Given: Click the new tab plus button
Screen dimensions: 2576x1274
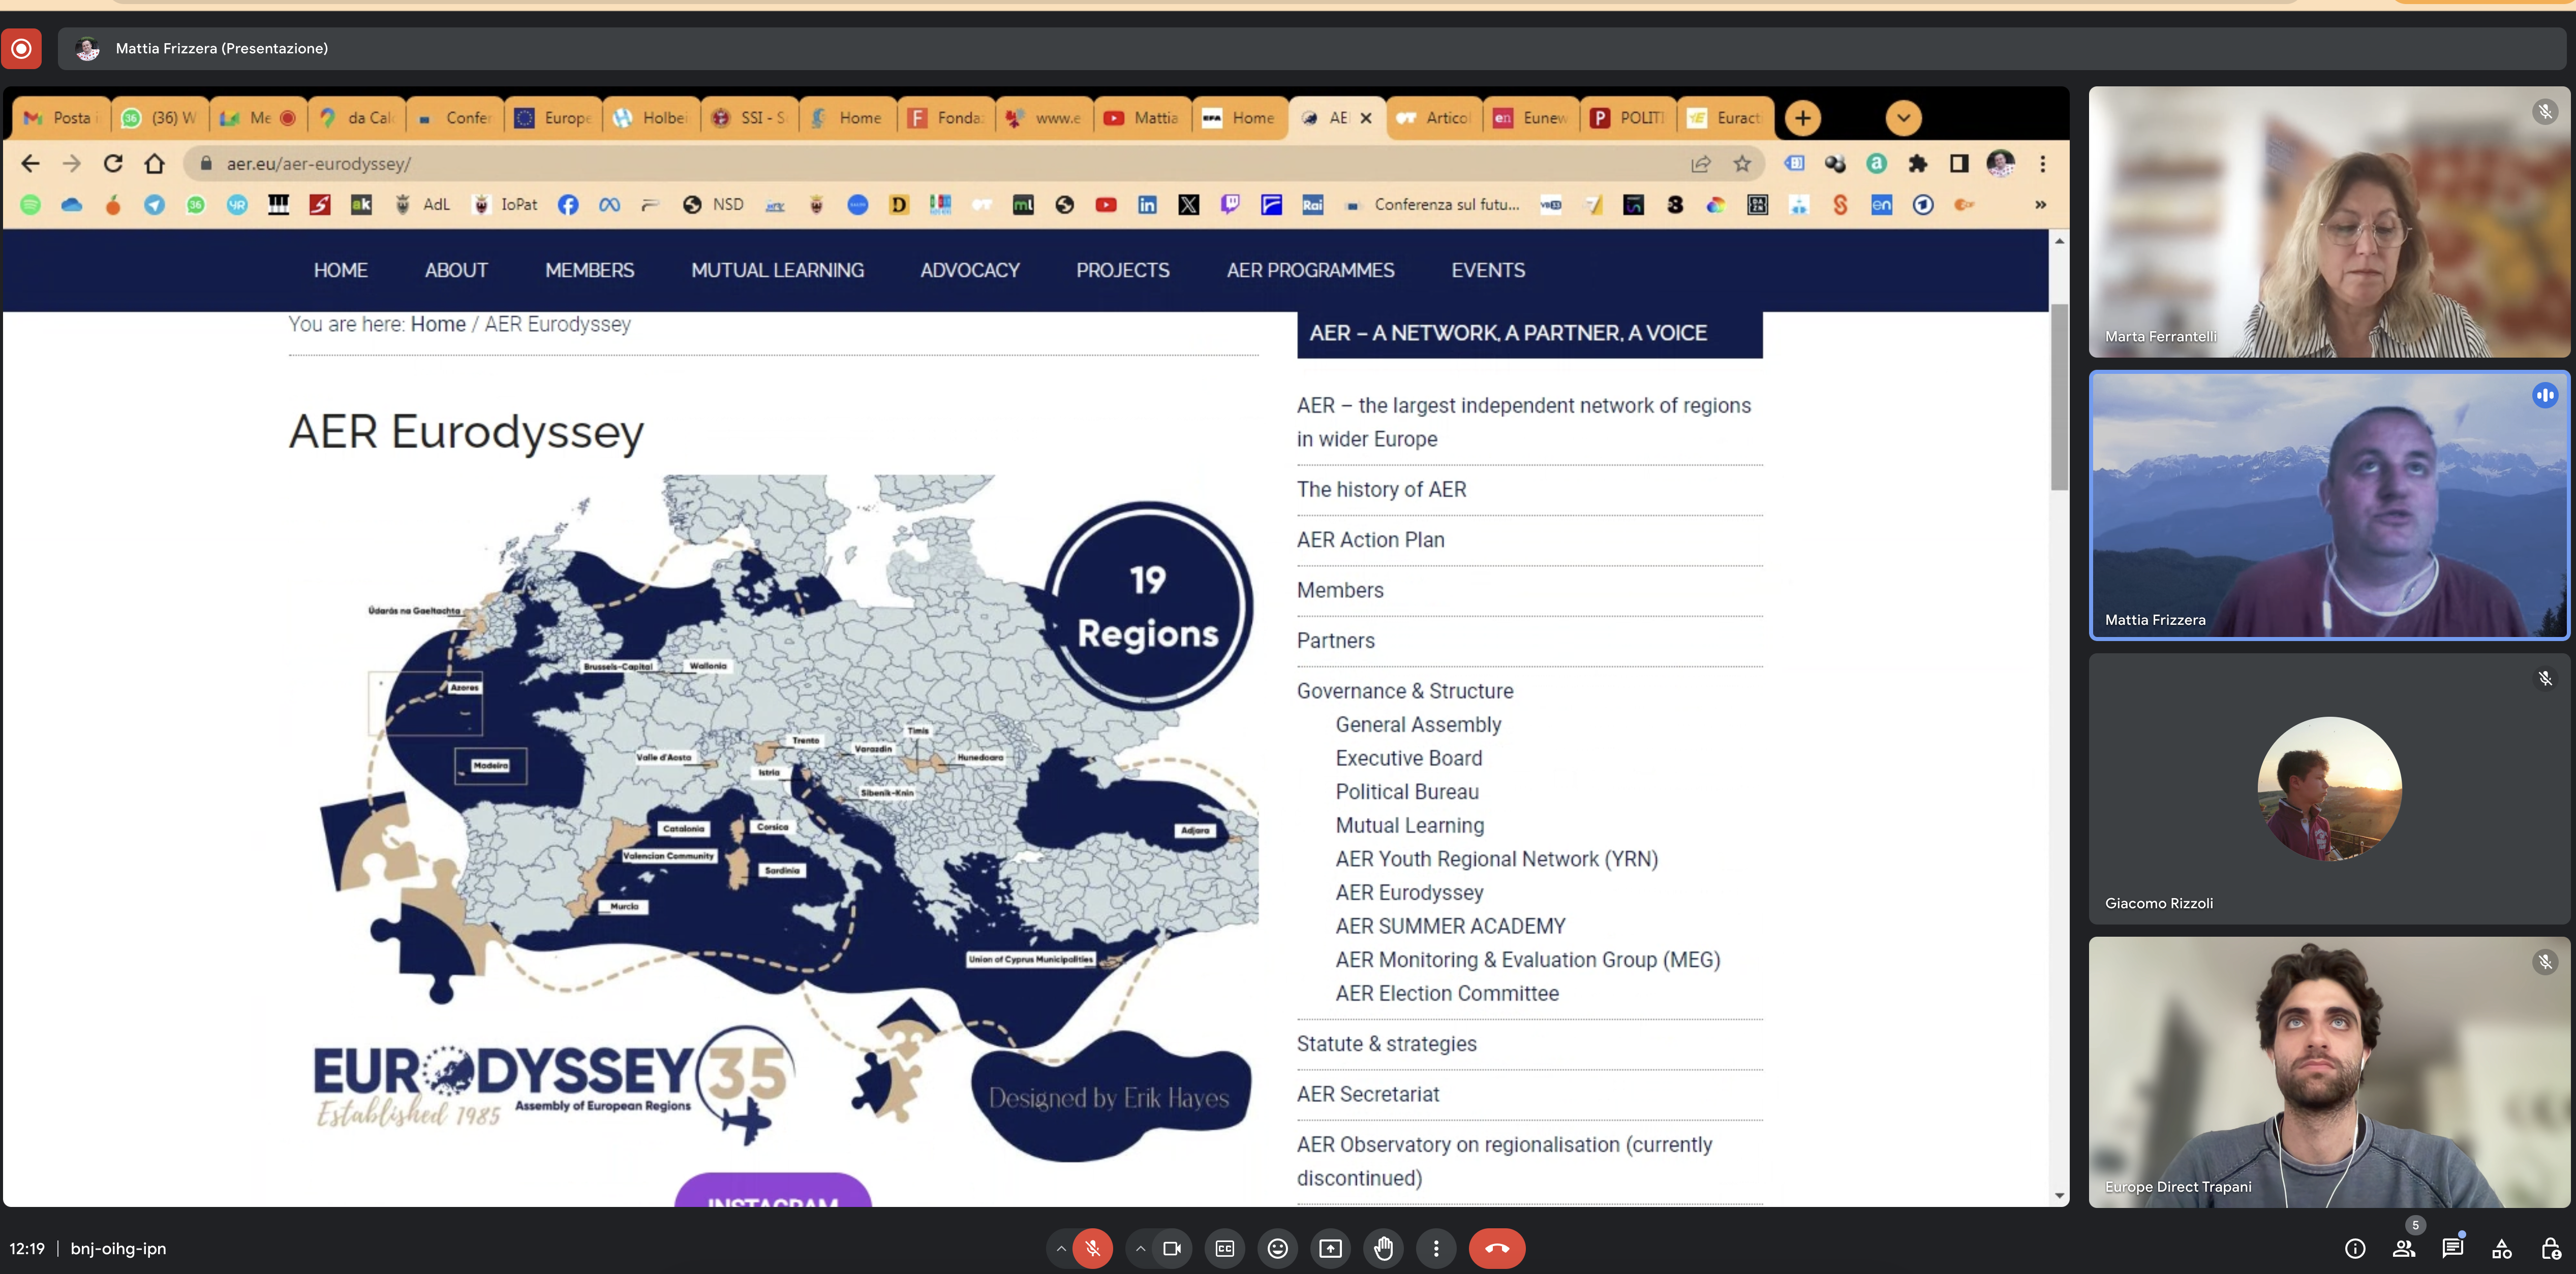Looking at the screenshot, I should (1802, 118).
